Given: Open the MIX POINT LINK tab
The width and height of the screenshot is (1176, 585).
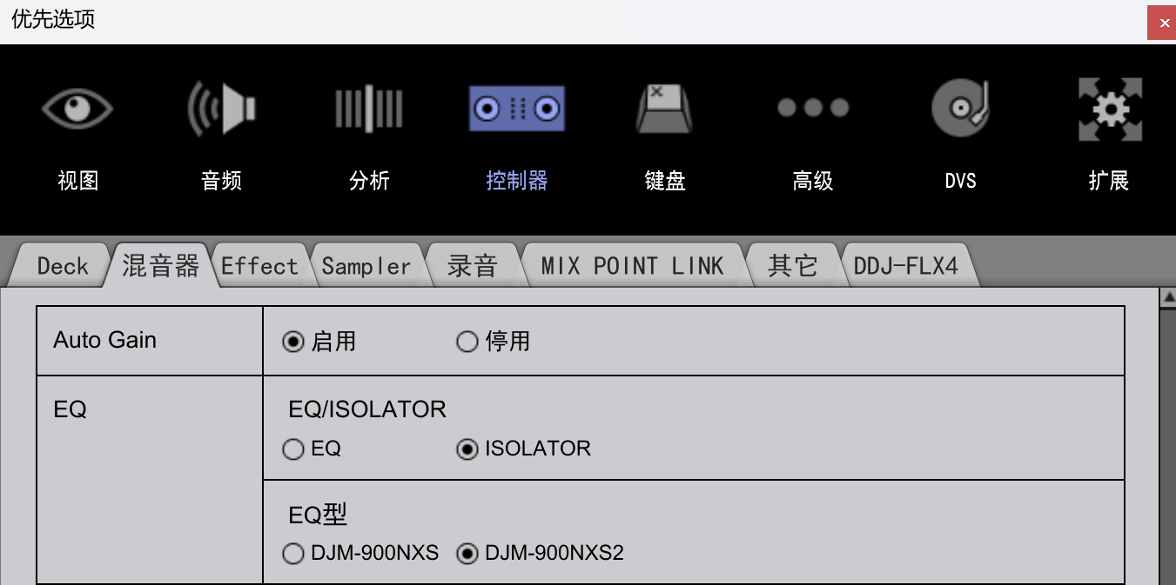Looking at the screenshot, I should pyautogui.click(x=632, y=265).
